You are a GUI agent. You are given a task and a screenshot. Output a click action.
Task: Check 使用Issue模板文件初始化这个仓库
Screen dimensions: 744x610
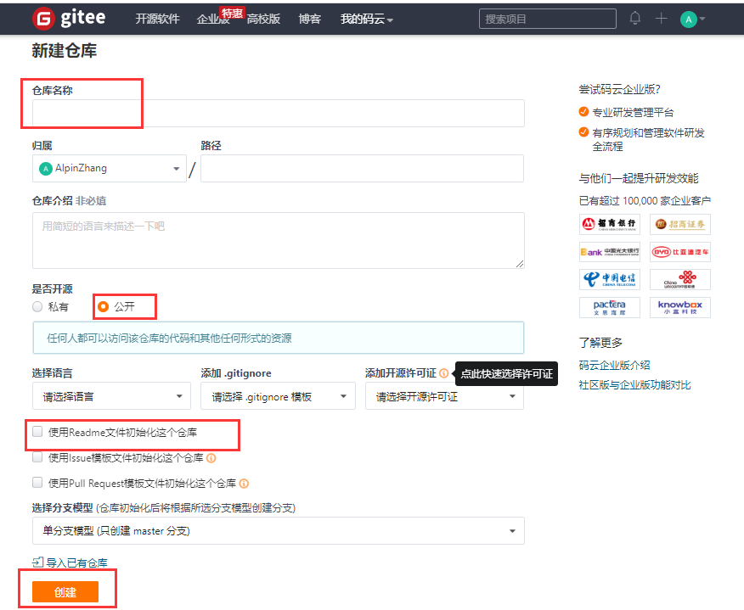pyautogui.click(x=37, y=457)
